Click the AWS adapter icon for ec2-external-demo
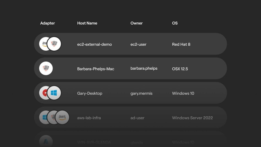The width and height of the screenshot is (261, 147). tap(43, 44)
